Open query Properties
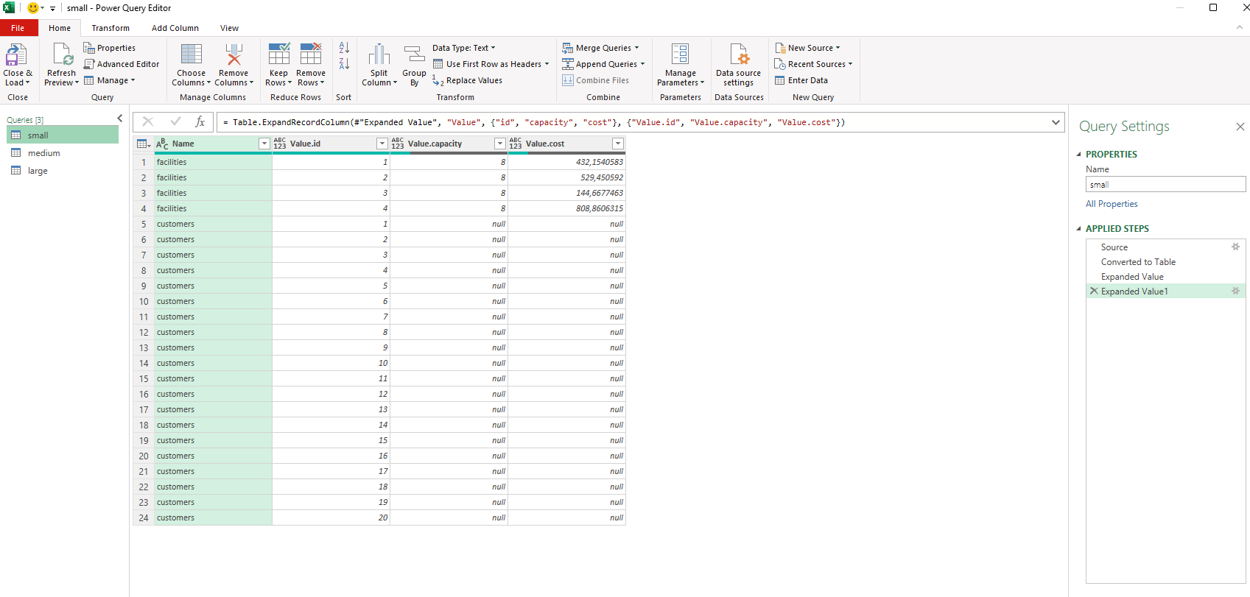Image resolution: width=1250 pixels, height=597 pixels. click(109, 48)
